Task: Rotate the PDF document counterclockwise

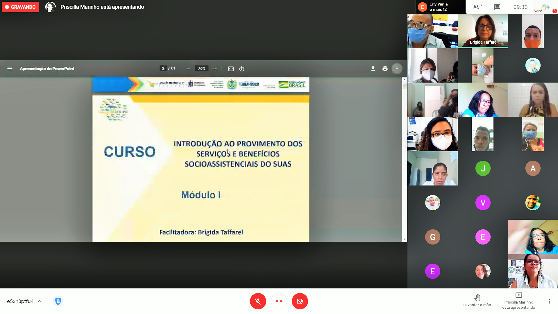Action: click(242, 69)
